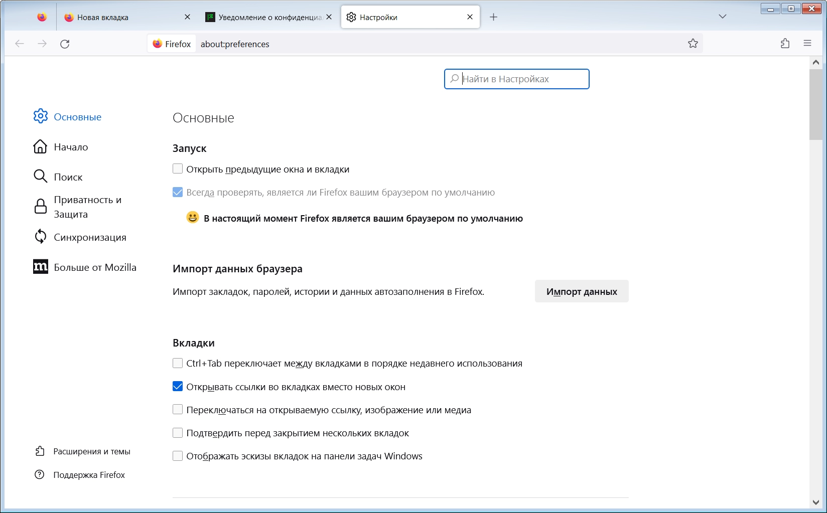Enable Открыть предыдущие окна и вкладки checkbox
Viewport: 827px width, 513px height.
pos(178,169)
